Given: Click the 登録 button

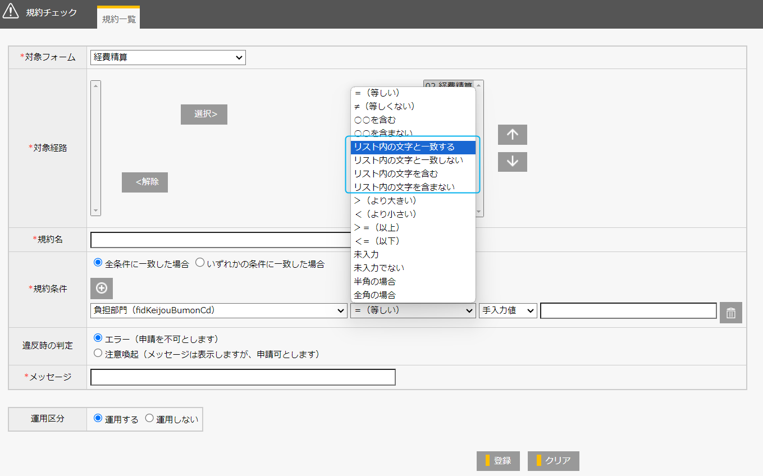Looking at the screenshot, I should pyautogui.click(x=498, y=461).
